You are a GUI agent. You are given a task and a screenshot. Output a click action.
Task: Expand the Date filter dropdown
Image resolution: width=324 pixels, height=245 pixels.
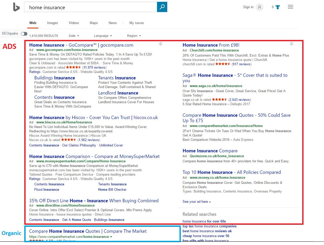pyautogui.click(x=74, y=36)
